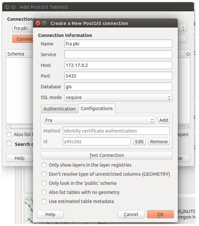Switch to the Authentication tab

(x=59, y=109)
